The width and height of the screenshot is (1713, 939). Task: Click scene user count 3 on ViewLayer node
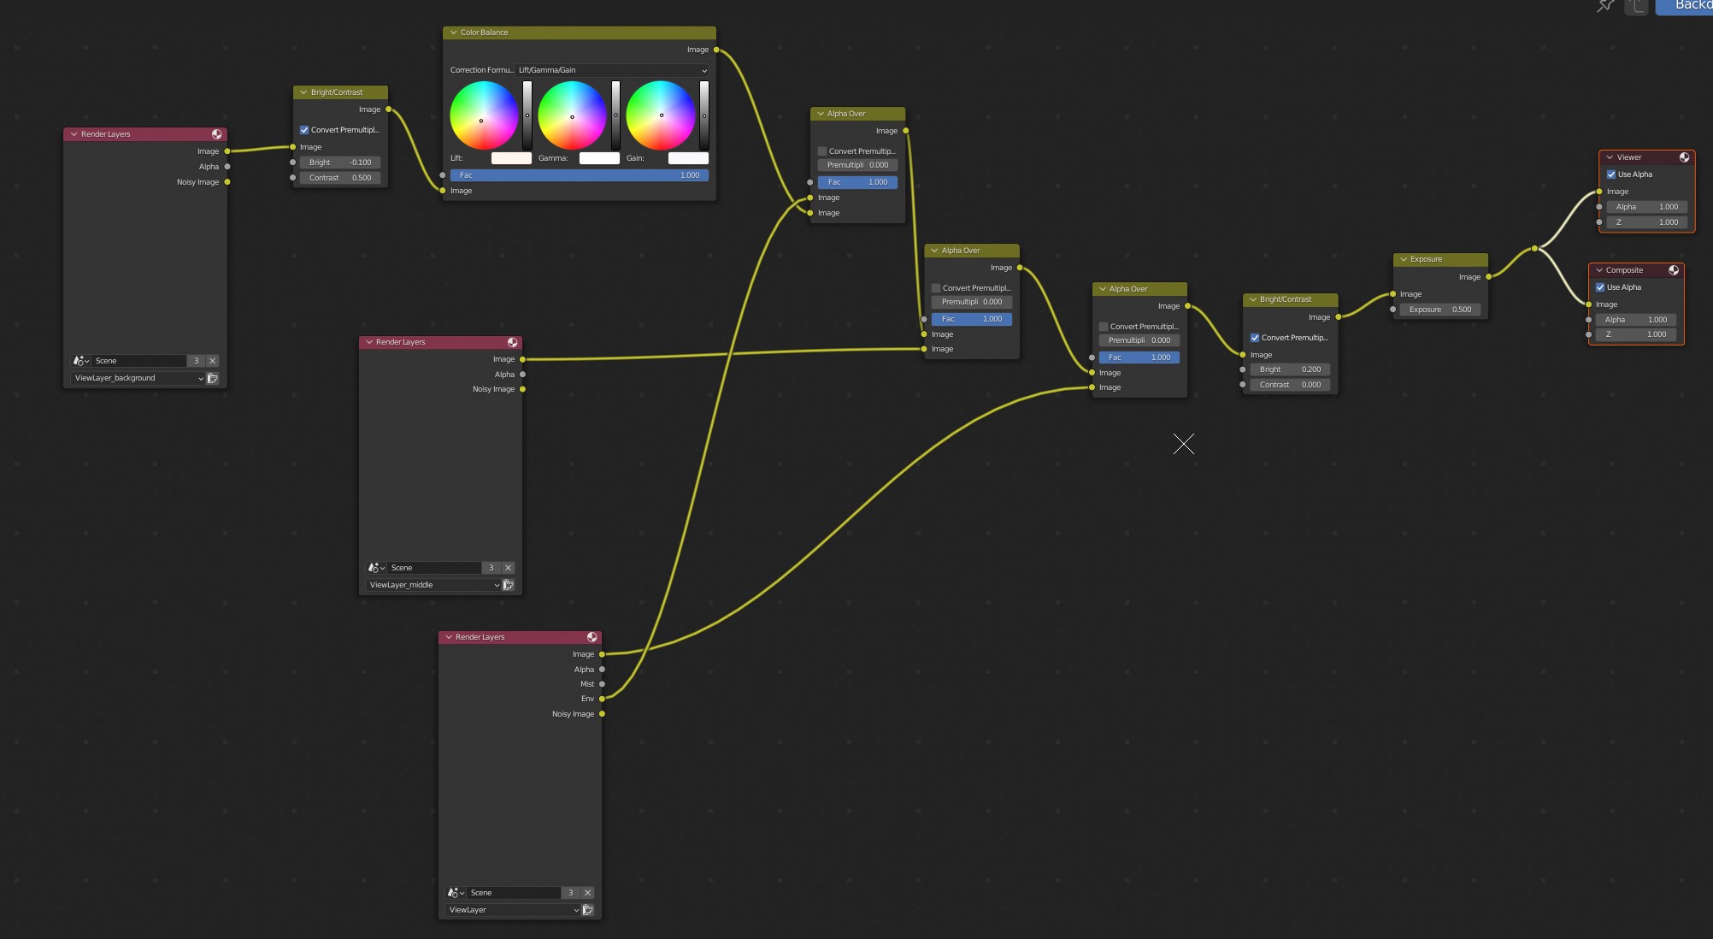(x=571, y=893)
